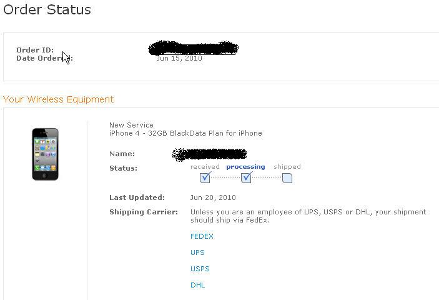
Task: Click the Jun 15, 2010 order date
Action: pos(179,59)
